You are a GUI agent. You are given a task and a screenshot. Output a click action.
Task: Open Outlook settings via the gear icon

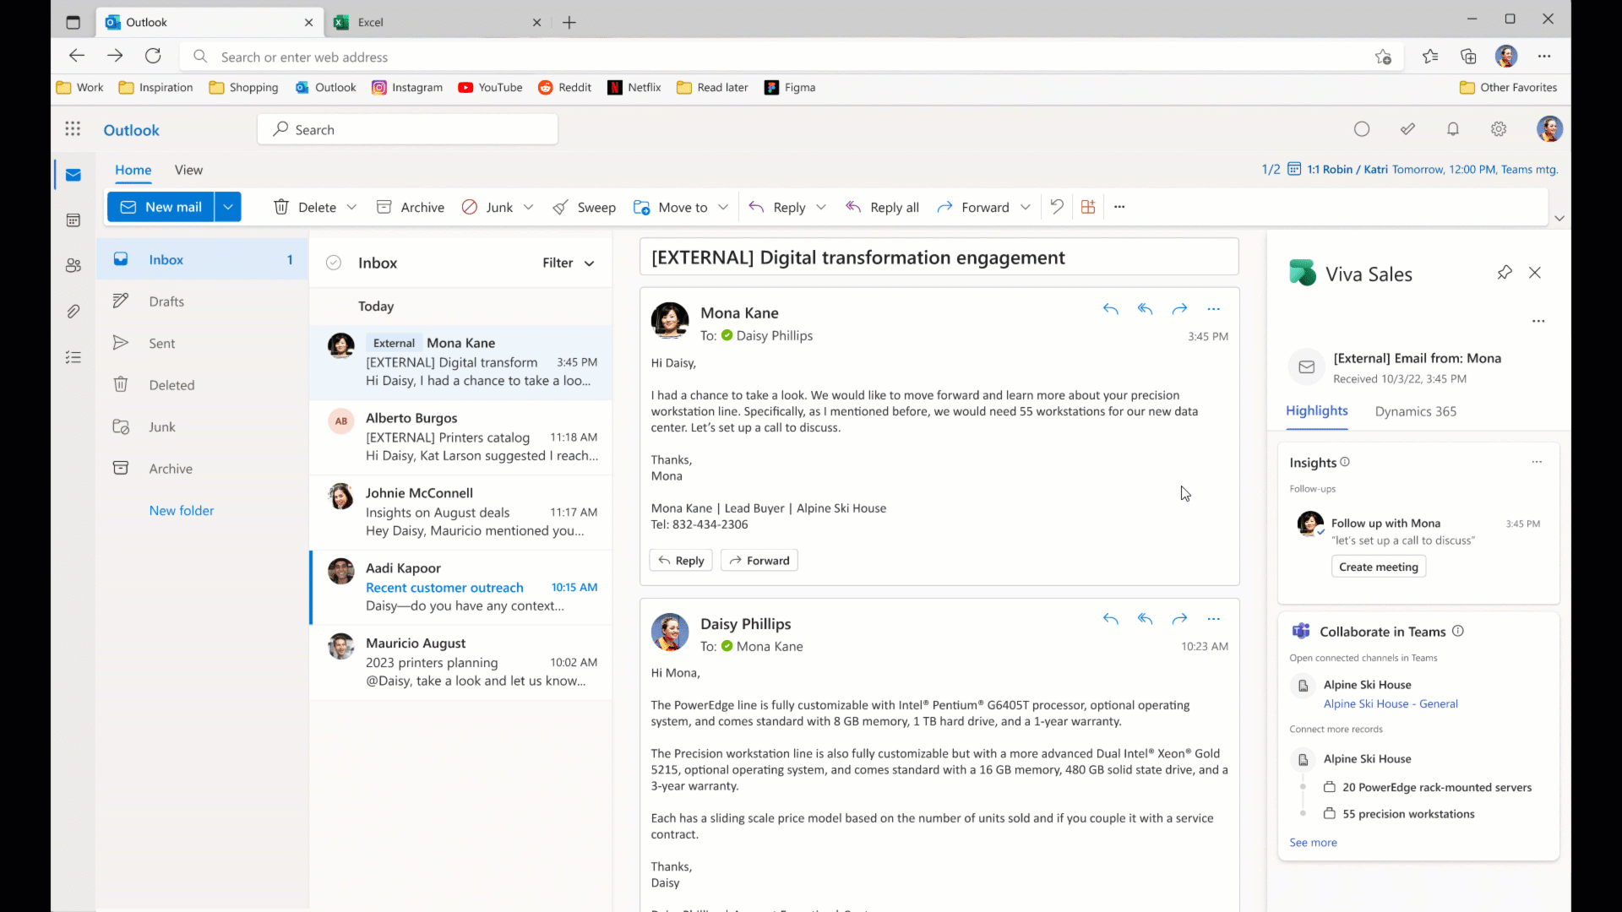point(1498,129)
